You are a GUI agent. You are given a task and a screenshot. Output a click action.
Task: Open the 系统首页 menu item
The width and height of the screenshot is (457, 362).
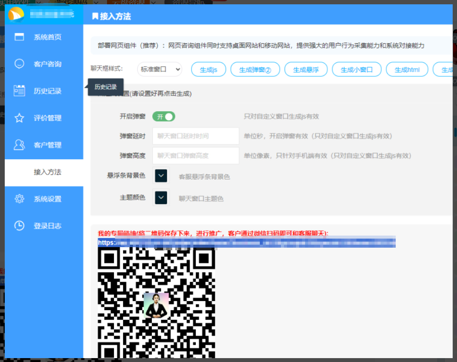44,37
